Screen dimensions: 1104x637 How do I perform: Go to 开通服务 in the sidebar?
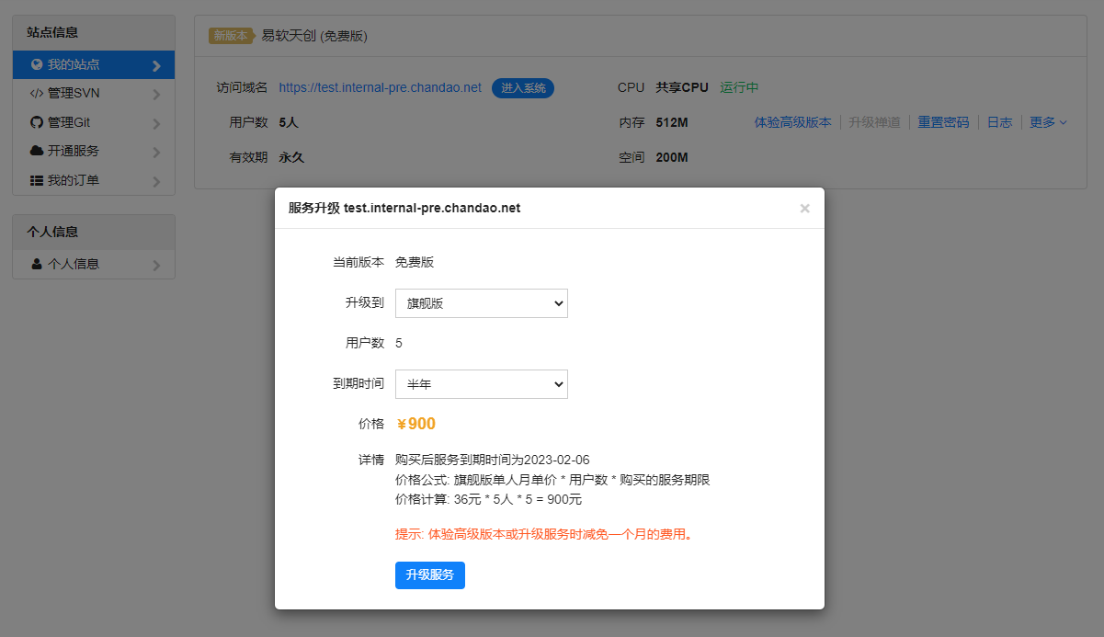click(x=74, y=151)
